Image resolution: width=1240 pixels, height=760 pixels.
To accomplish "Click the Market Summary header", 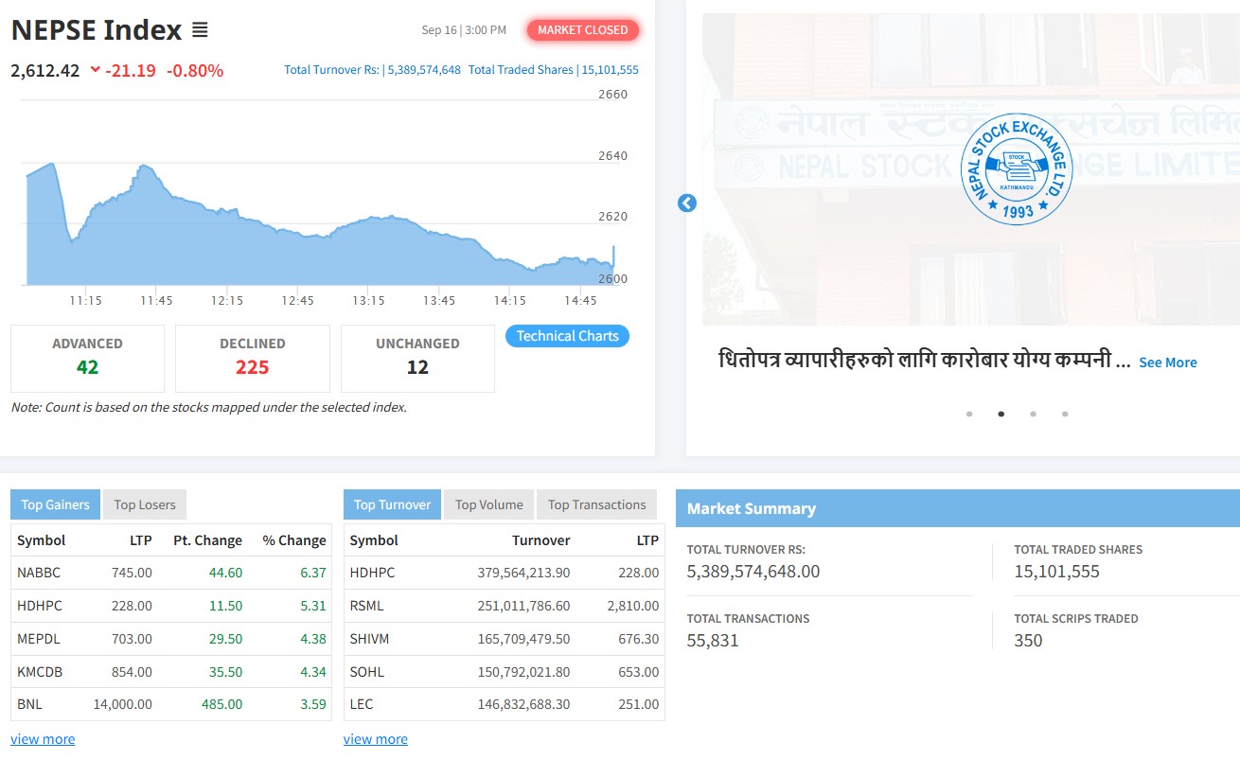I will [x=958, y=508].
